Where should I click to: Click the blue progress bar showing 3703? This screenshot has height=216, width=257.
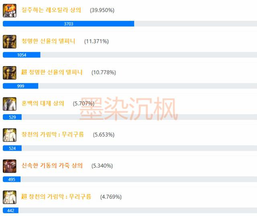[69, 24]
